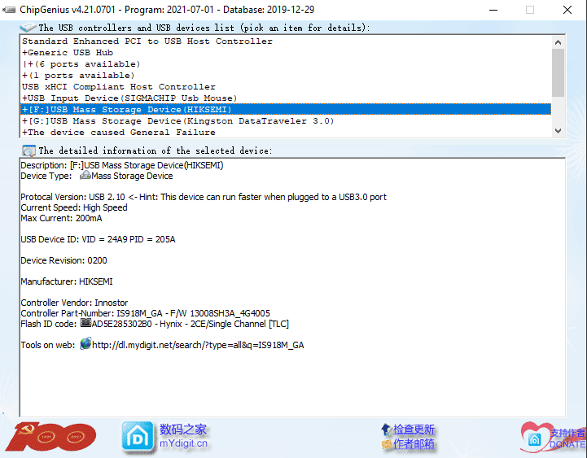Click the device list scrollbar thumb
Screen dimensions: 587x458
[x=558, y=72]
